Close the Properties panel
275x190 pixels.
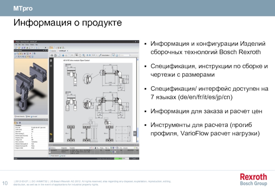tap(47, 120)
